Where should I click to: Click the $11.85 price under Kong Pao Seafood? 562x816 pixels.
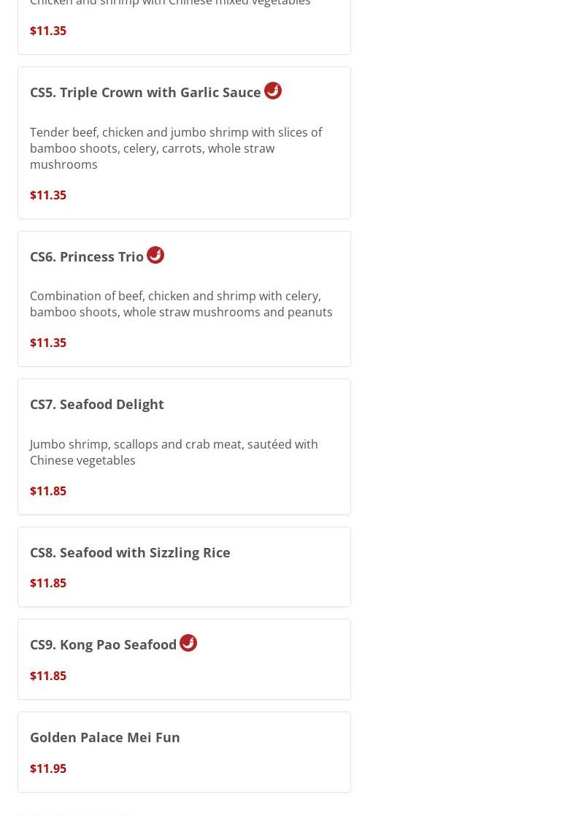pos(48,676)
